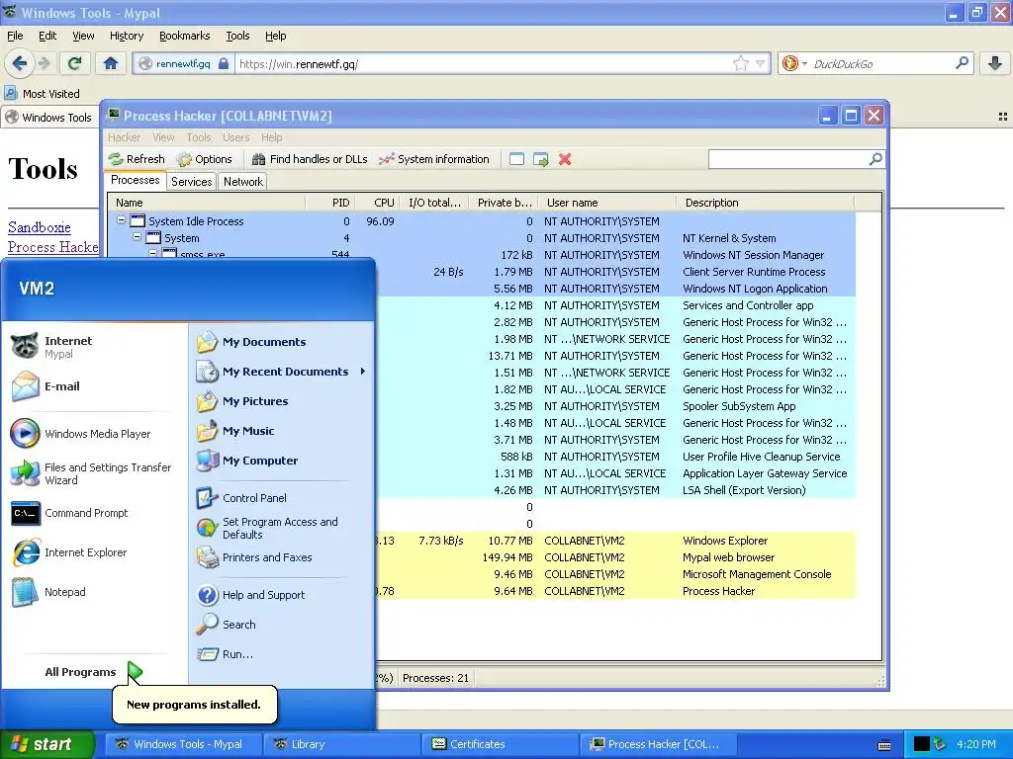Click search magnifier in Process Hacker
The height and width of the screenshot is (759, 1013).
click(x=875, y=159)
